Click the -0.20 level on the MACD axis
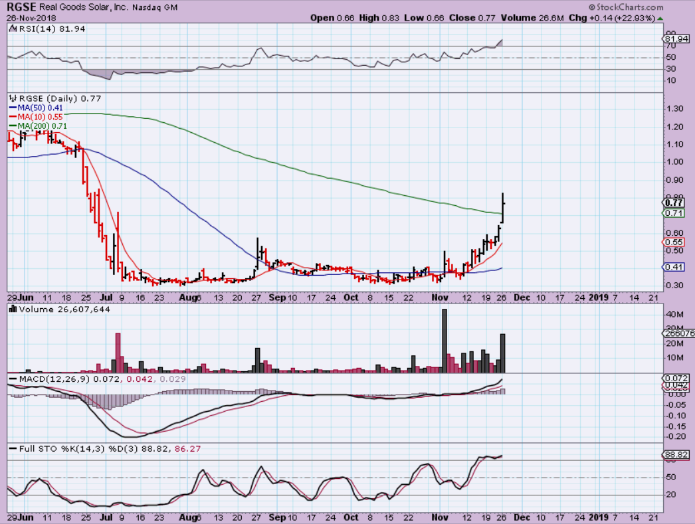This screenshot has height=524, width=695. click(x=676, y=437)
